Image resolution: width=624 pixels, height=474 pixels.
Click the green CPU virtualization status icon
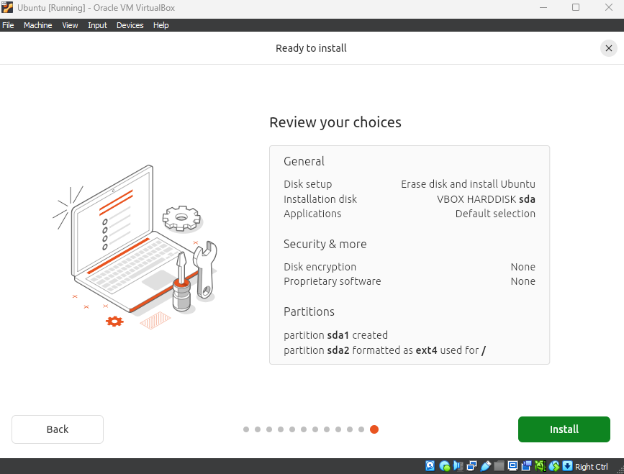pos(540,466)
